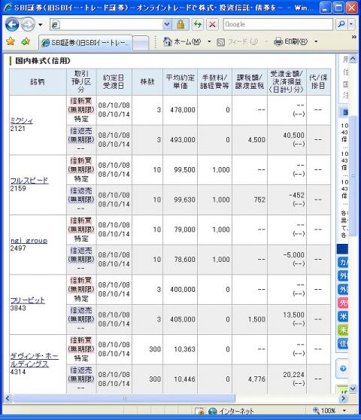Select the SBI証券 browser tab
The image size is (361, 420).
point(86,43)
